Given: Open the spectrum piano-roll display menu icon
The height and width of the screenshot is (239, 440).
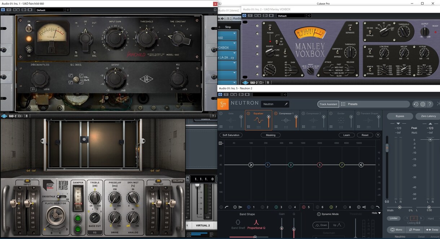Looking at the screenshot, I should [x=220, y=143].
